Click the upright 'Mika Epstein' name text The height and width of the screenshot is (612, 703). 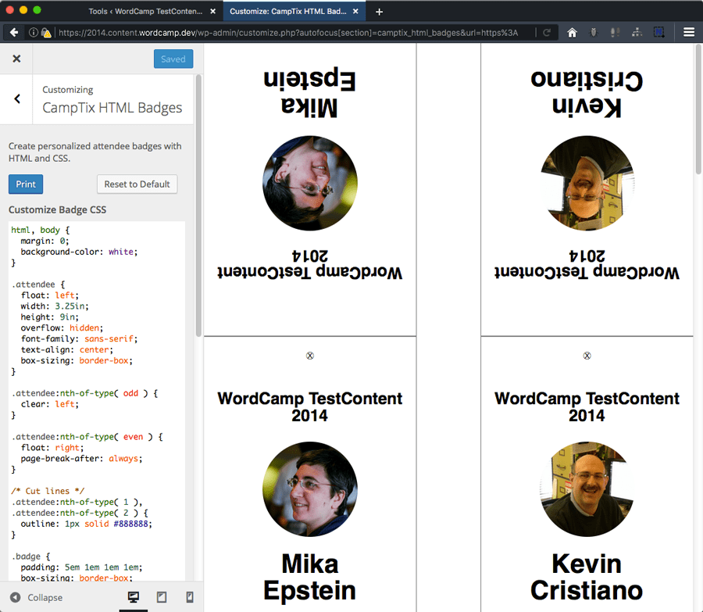[x=310, y=577]
